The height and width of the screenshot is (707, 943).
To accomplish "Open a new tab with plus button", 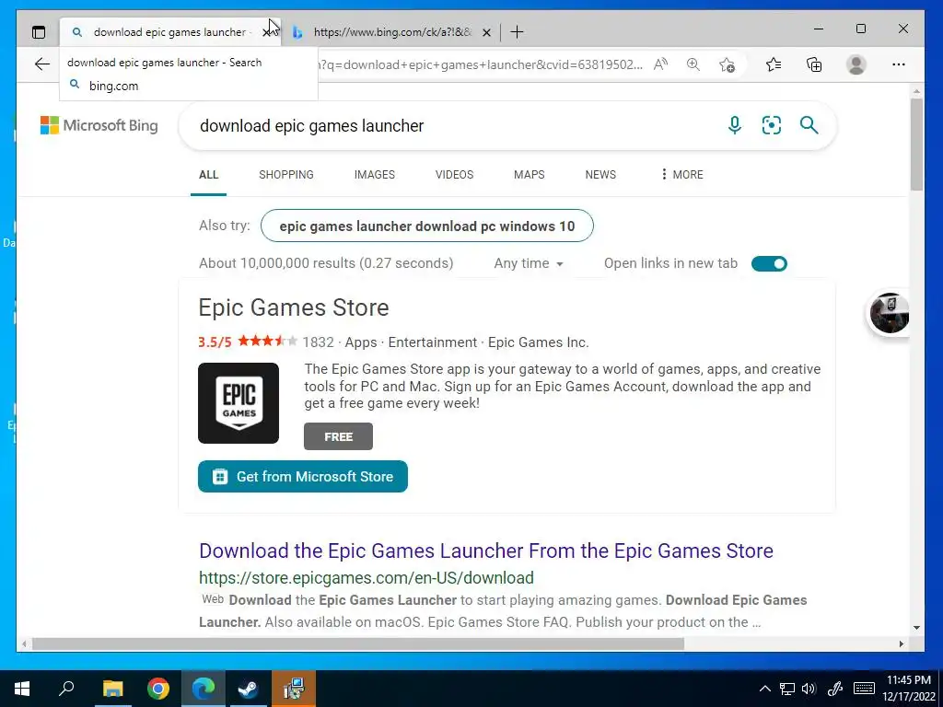I will click(x=517, y=32).
